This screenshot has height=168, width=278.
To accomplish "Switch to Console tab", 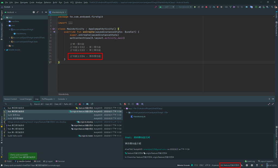I will (x=61, y=99).
